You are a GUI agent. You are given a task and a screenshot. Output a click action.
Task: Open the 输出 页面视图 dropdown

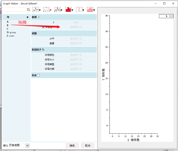click(27, 146)
